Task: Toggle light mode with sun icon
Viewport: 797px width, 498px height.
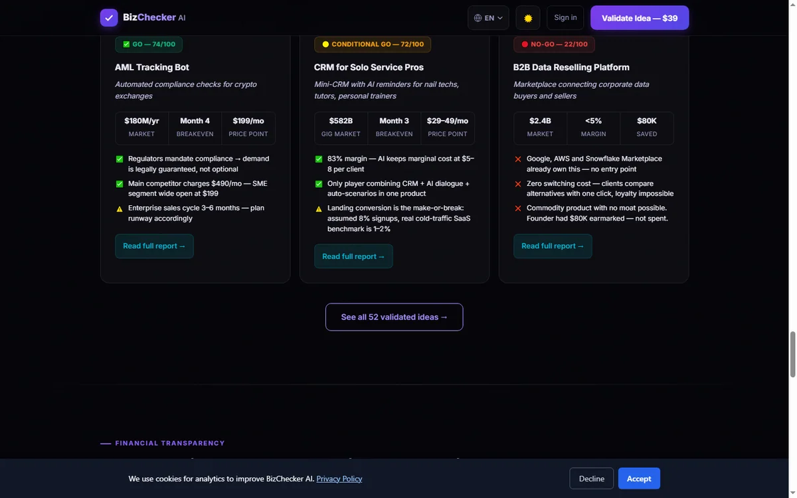Action: pos(528,18)
